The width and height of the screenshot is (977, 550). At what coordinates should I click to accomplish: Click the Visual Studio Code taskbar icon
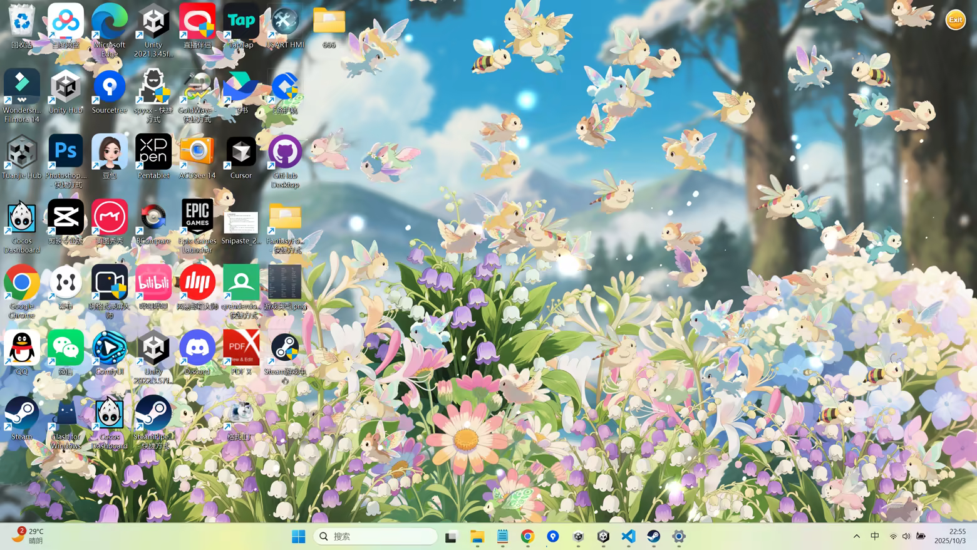tap(628, 536)
